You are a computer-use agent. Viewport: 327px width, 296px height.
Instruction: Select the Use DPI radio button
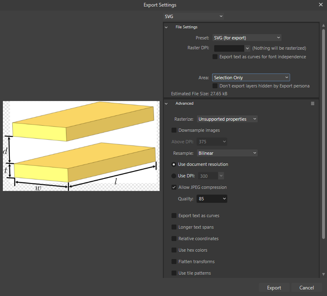[x=174, y=176]
